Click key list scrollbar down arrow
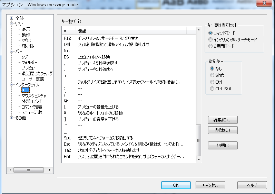 (199, 159)
